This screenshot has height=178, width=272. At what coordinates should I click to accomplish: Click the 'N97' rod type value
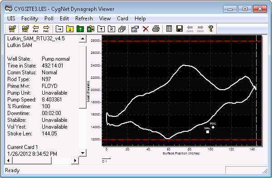(x=46, y=79)
